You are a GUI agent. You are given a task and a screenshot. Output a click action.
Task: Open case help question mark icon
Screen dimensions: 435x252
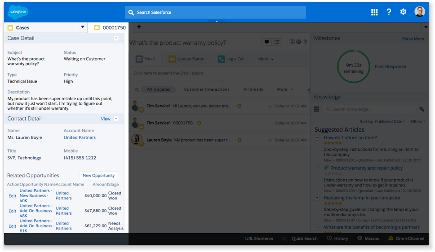coord(305,42)
